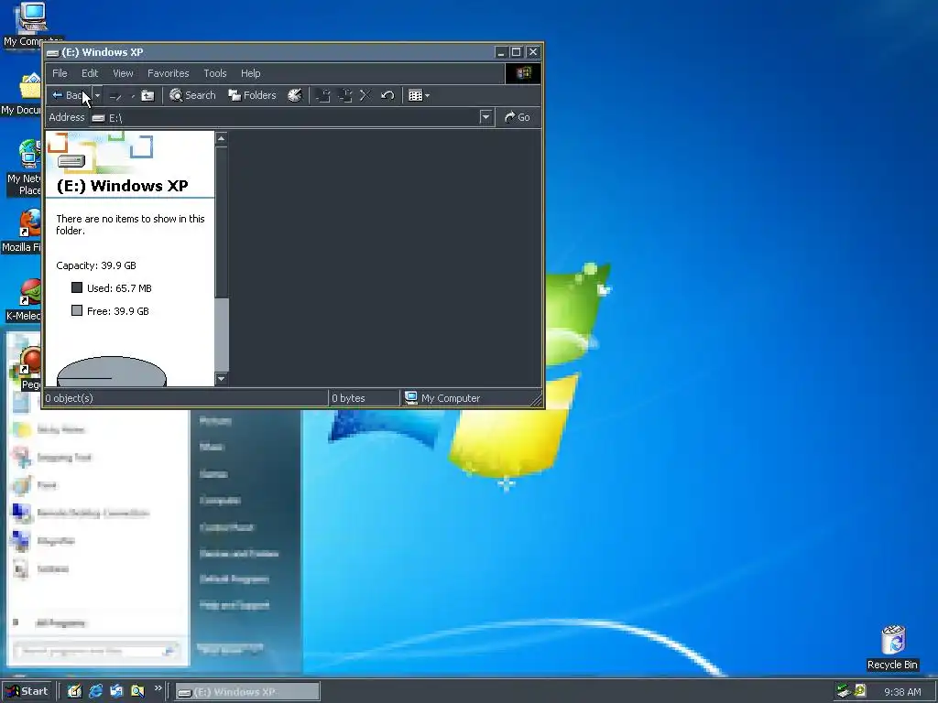Expand the Address bar dropdown arrow
938x703 pixels.
pyautogui.click(x=485, y=117)
